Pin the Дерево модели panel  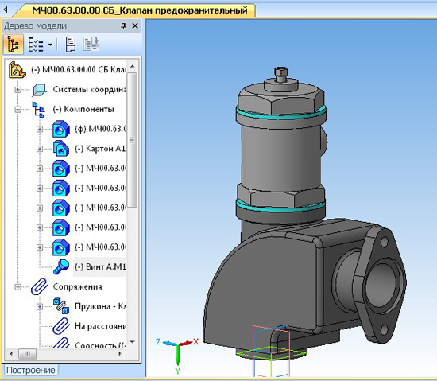pos(123,26)
